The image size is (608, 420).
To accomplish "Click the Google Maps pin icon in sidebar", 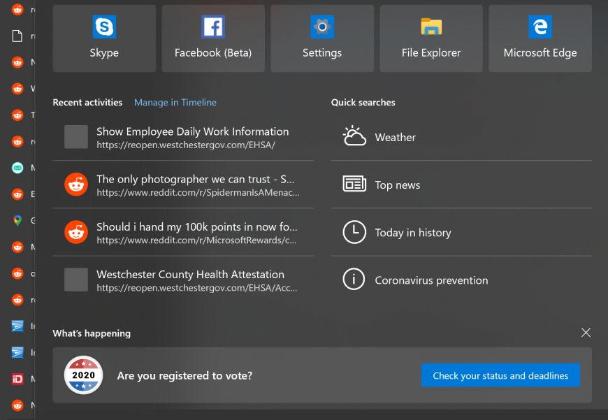I will (x=17, y=220).
